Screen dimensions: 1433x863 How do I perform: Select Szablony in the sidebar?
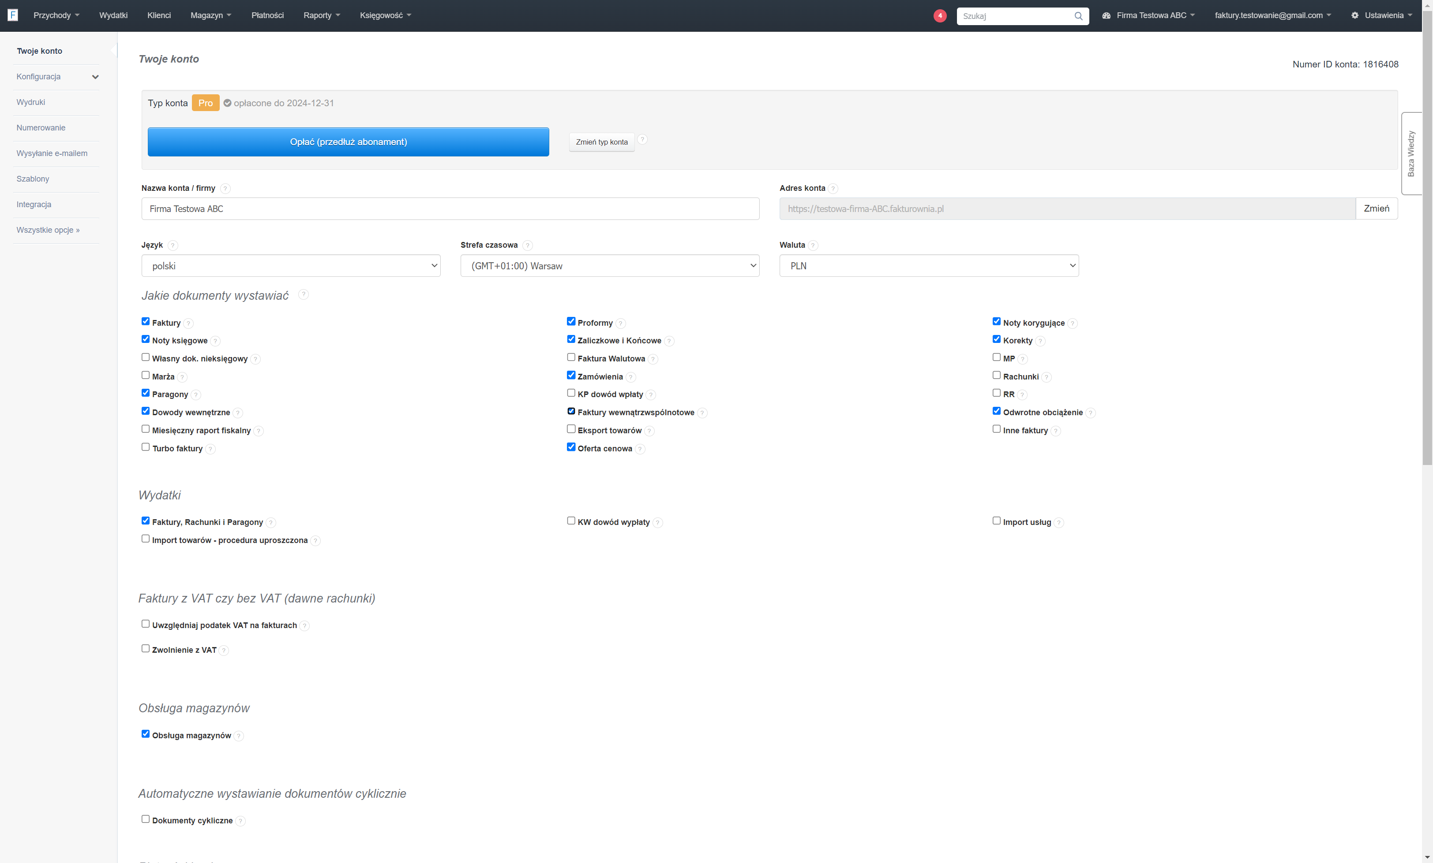coord(33,179)
